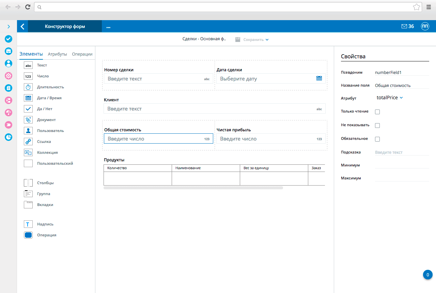The image size is (436, 293).
Task: Click the Максимум input field
Action: pyautogui.click(x=402, y=178)
